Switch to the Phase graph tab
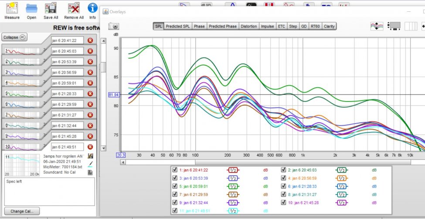 point(199,27)
